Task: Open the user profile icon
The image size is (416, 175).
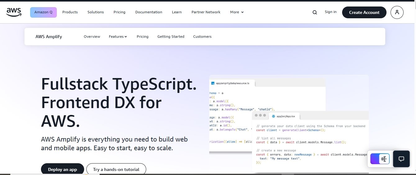Action: 397,12
